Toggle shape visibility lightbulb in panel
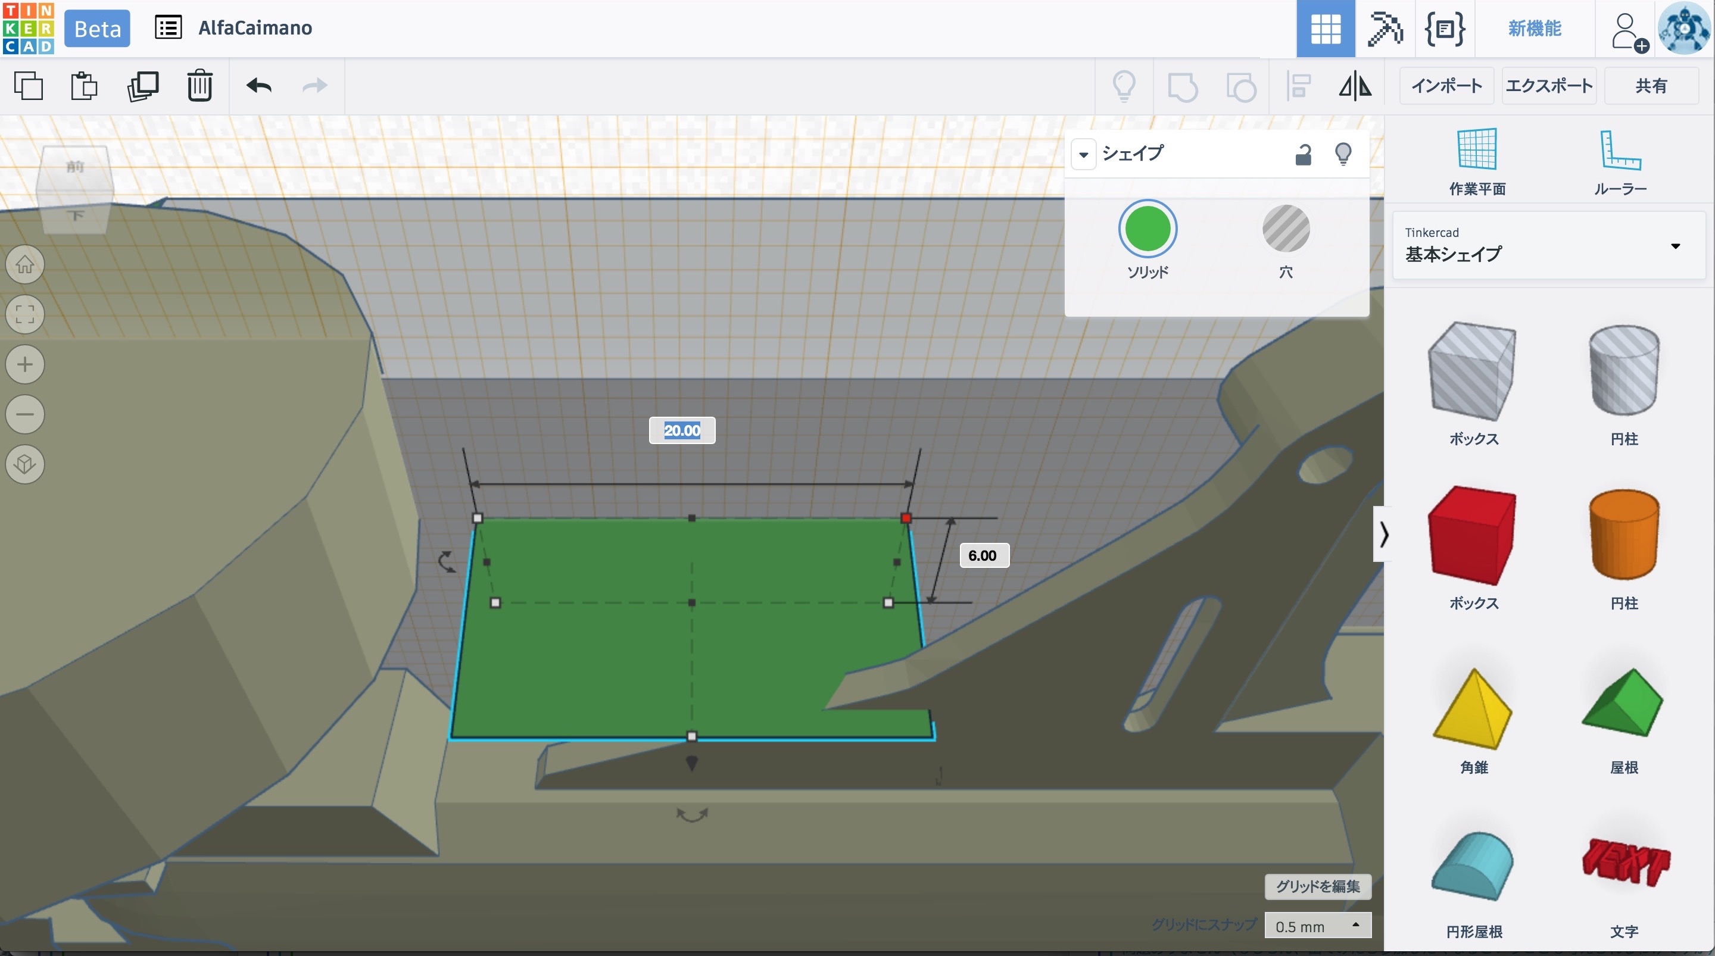Viewport: 1715px width, 956px height. pyautogui.click(x=1343, y=154)
